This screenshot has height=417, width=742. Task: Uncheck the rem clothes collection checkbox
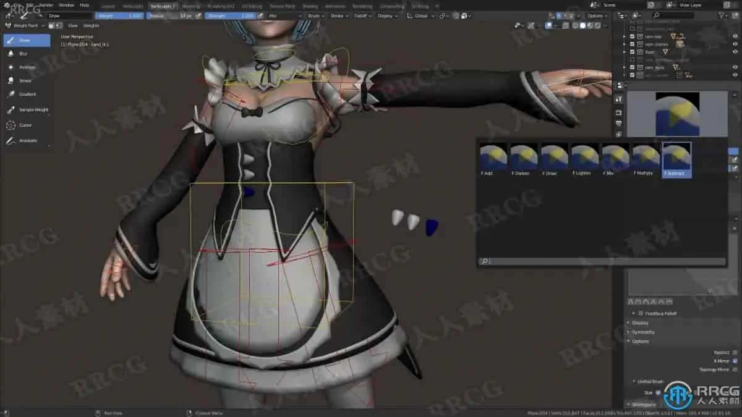tap(632, 44)
